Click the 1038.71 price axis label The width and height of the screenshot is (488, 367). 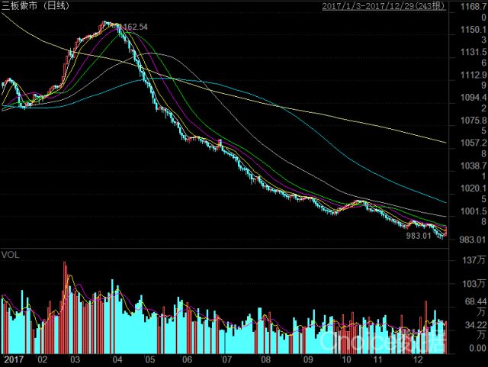473,171
